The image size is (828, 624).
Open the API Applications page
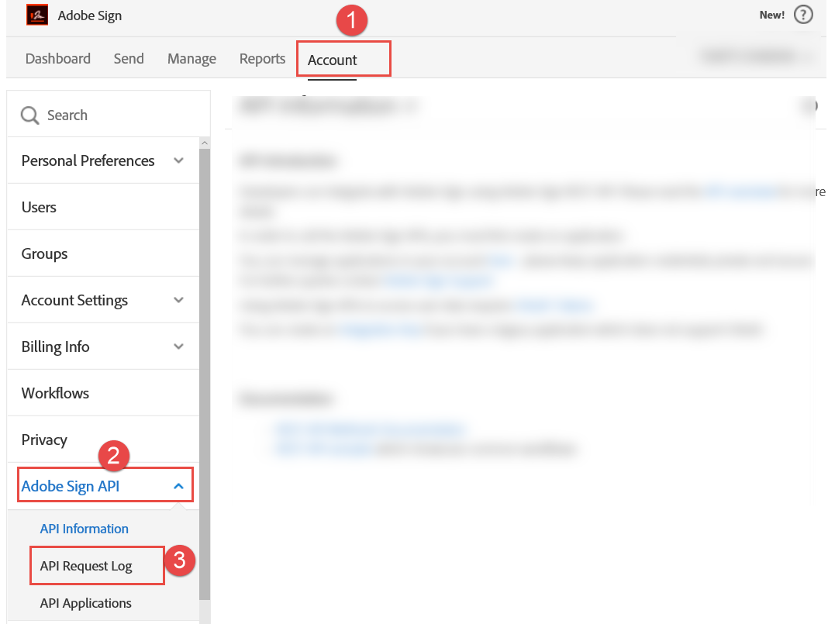point(85,603)
